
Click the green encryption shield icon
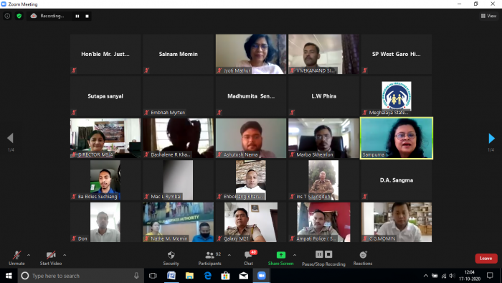coord(19,16)
